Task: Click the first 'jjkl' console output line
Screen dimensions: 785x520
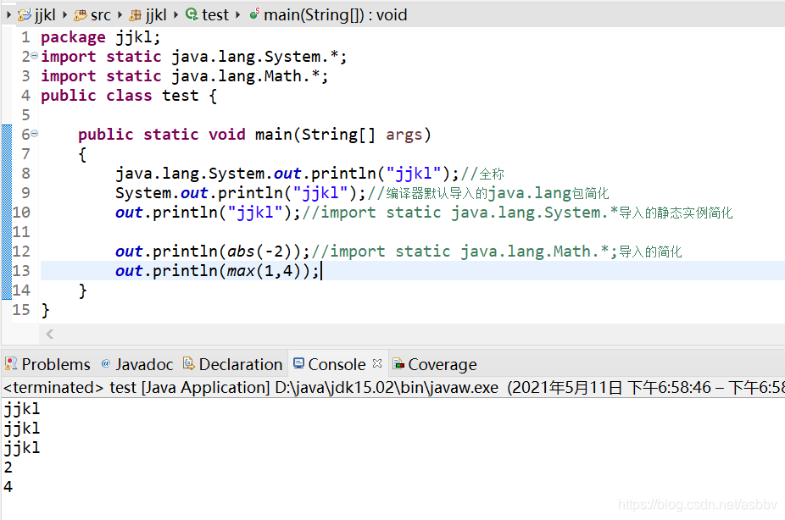Action: [x=21, y=409]
